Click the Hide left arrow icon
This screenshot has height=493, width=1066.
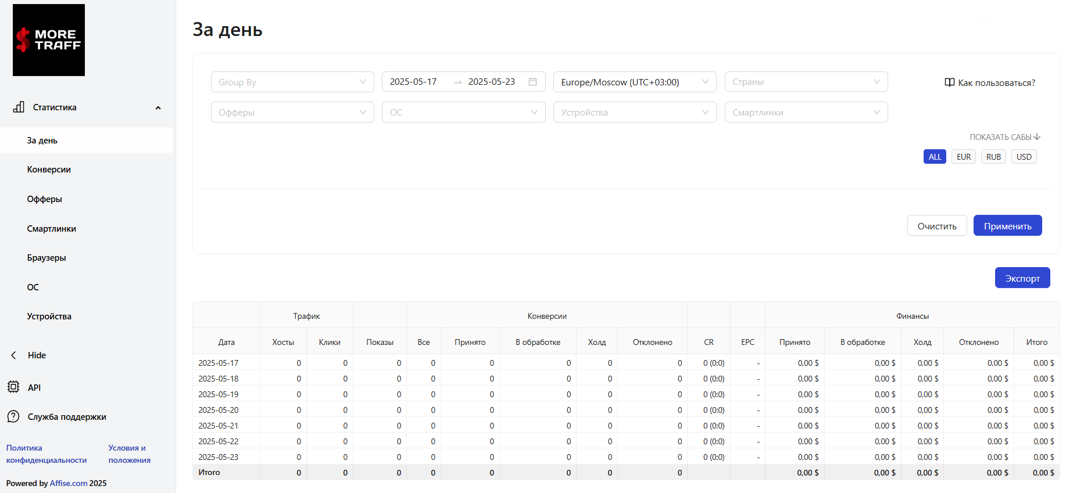pos(13,355)
